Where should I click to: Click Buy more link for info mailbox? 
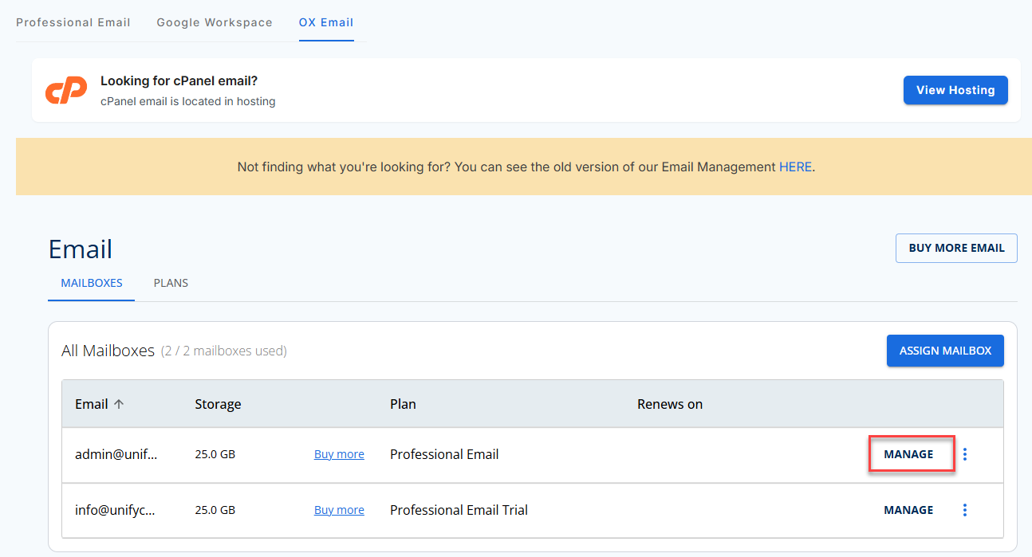click(339, 510)
